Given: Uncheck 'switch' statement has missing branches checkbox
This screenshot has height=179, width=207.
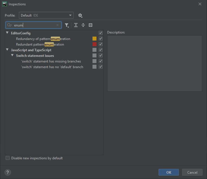Looking at the screenshot, I should click(x=101, y=61).
